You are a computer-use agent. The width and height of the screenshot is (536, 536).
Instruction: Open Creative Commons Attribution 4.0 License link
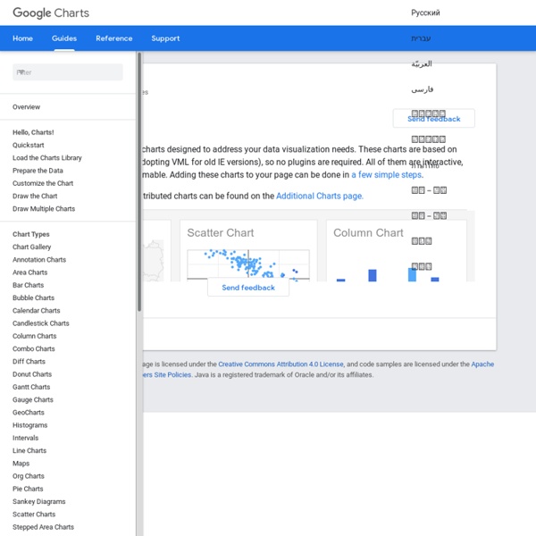click(x=281, y=364)
